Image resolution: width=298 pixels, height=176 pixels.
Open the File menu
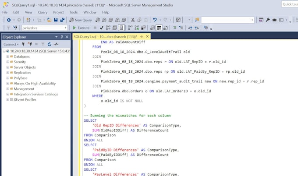tap(5, 12)
